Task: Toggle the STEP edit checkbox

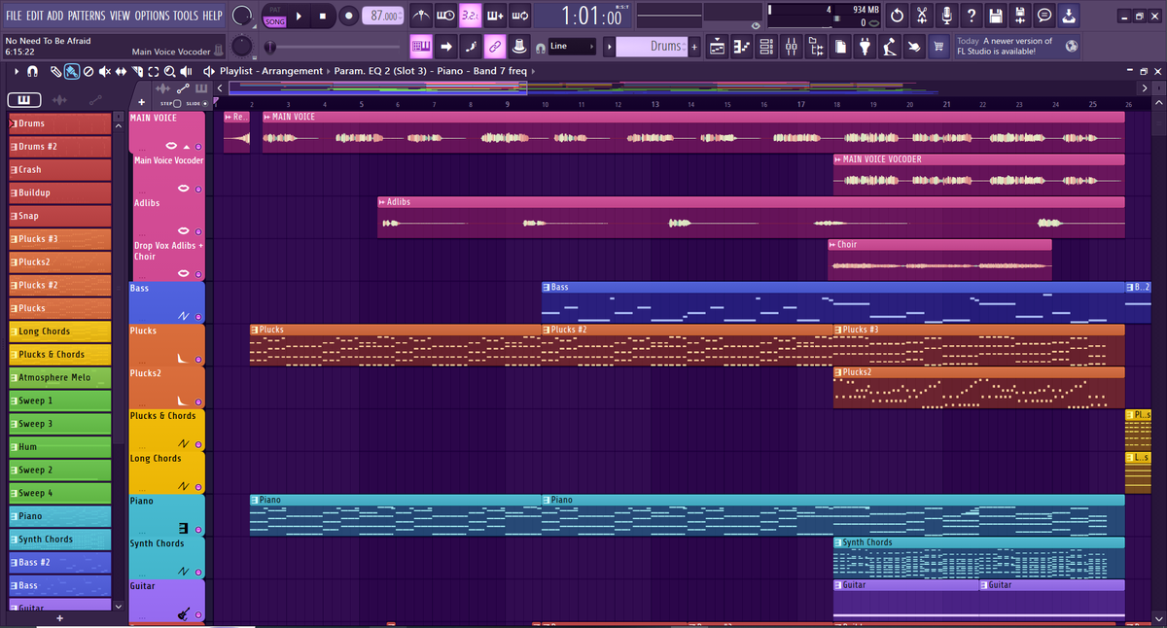Action: (x=176, y=103)
